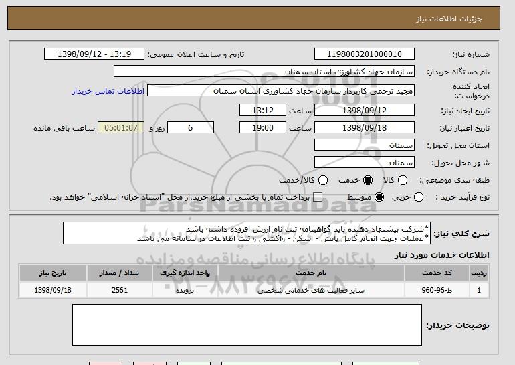
Task: Click the شرح کلی نیاز text area
Action: coord(247,234)
